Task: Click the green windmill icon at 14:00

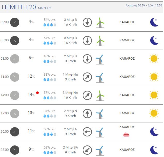Action: click(100, 96)
